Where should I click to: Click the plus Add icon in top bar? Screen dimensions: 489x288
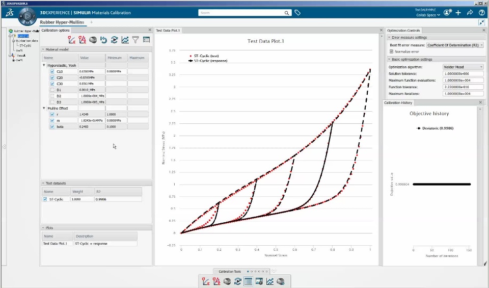point(458,12)
